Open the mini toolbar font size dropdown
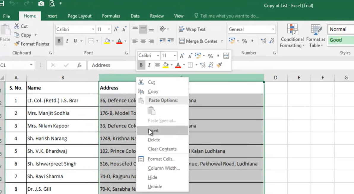 click(175, 55)
